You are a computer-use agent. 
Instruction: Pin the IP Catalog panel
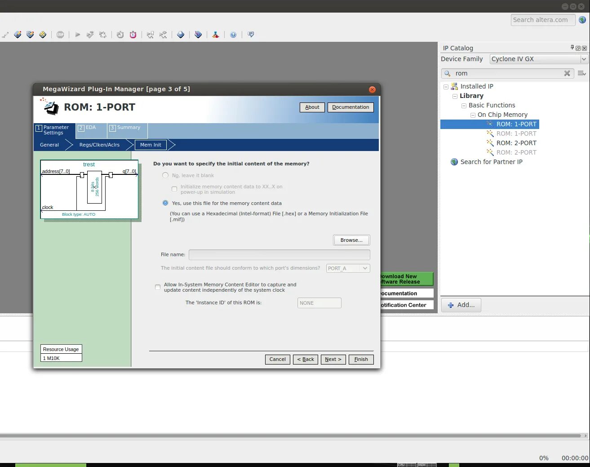click(572, 48)
